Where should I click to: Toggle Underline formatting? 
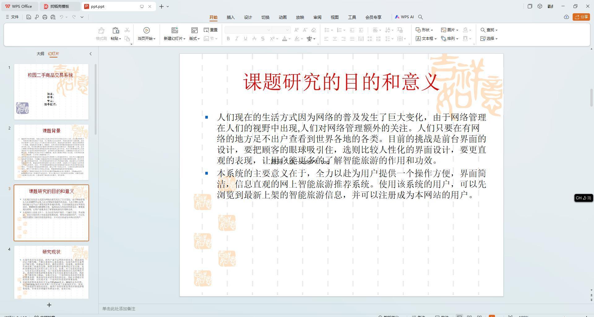coord(246,39)
